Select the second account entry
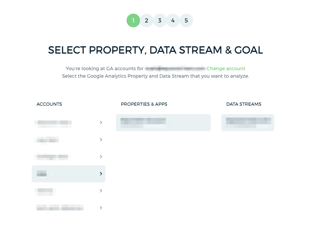Viewport: 309px width, 226px height. coord(69,140)
